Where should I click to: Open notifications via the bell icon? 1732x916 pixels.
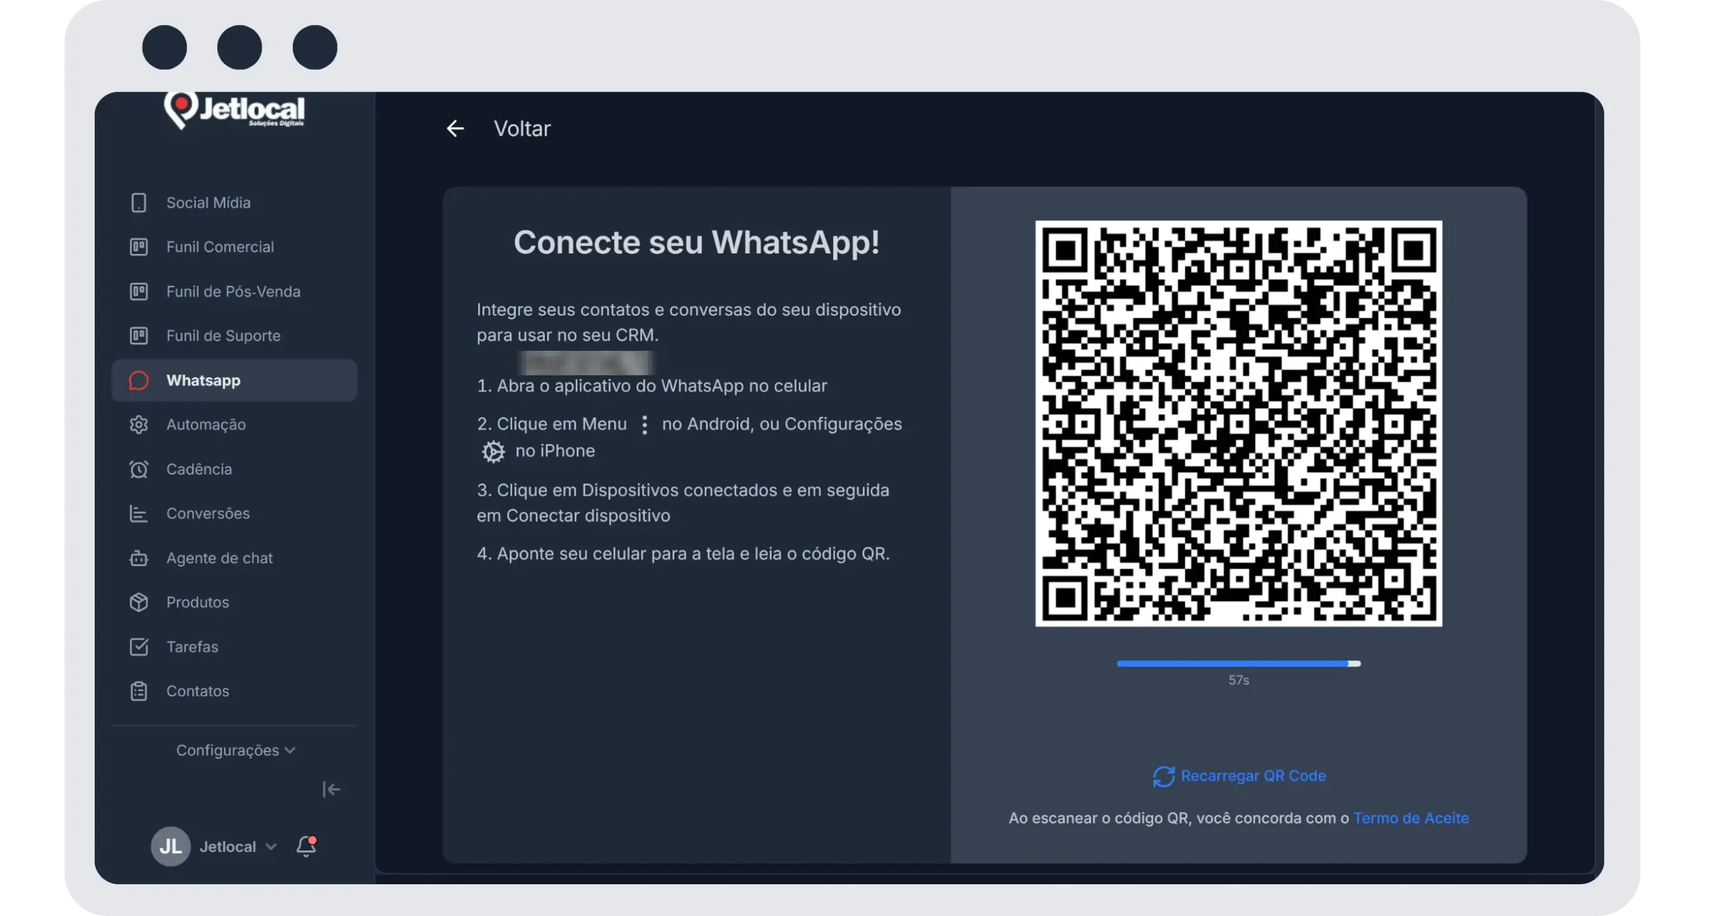tap(306, 846)
